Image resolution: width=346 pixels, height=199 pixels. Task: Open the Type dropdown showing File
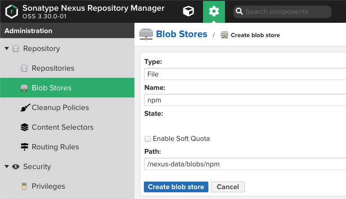click(x=245, y=74)
